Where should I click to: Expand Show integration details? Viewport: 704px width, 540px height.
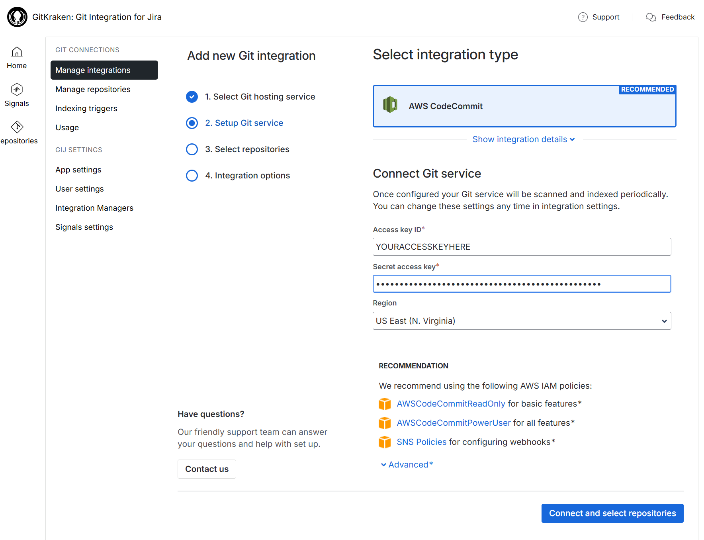[523, 139]
